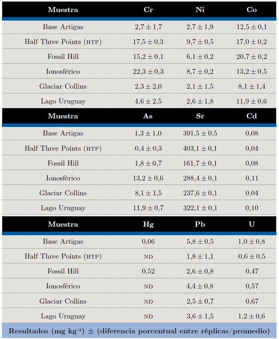Select the As column header
The image size is (279, 339).
[148, 116]
